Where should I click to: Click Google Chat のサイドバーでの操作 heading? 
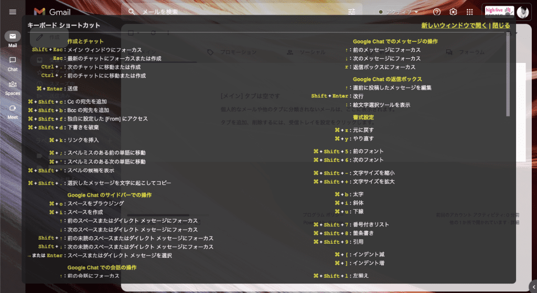109,195
